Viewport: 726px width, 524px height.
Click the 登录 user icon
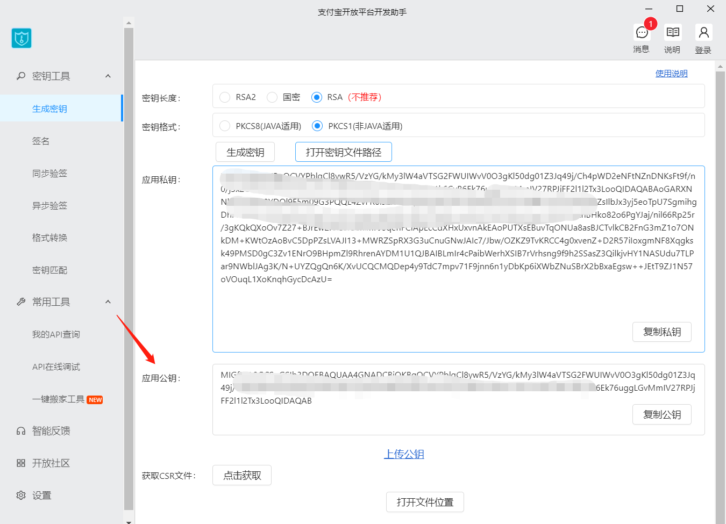pyautogui.click(x=703, y=32)
